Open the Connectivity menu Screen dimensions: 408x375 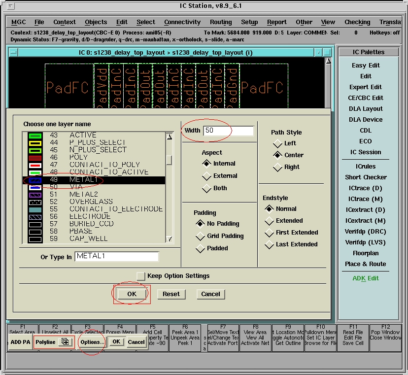point(182,22)
